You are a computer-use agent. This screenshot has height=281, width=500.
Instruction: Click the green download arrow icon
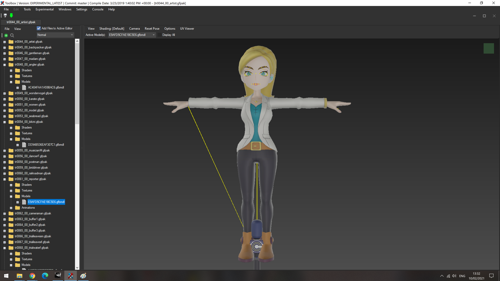[x=11, y=16]
